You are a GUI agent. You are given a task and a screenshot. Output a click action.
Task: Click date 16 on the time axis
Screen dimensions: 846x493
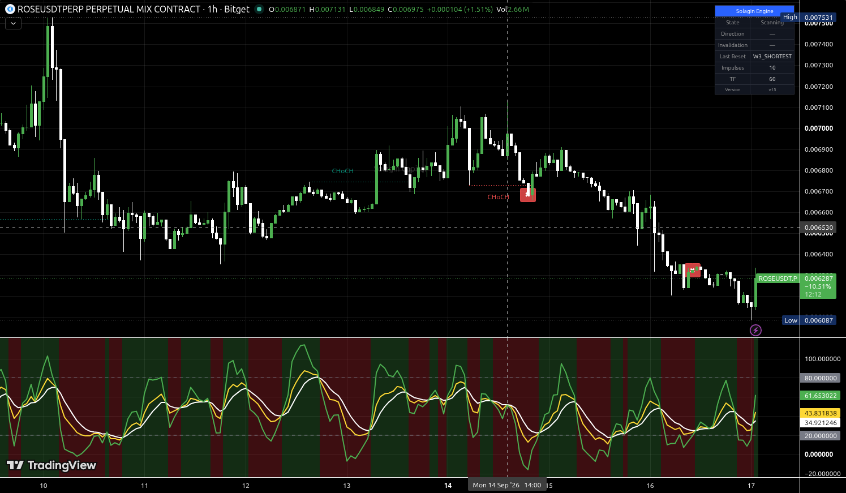[650, 486]
